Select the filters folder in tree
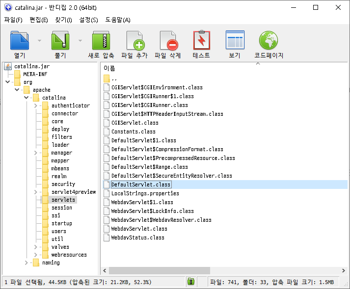The width and height of the screenshot is (350, 289). (x=62, y=137)
